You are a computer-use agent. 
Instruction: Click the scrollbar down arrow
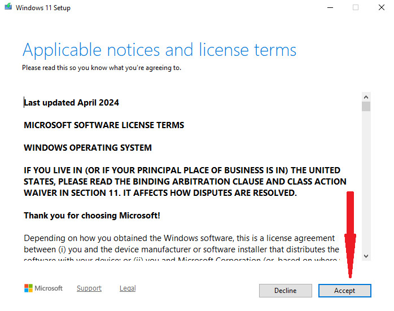point(366,256)
